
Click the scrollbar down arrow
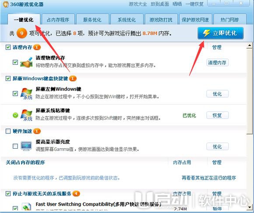pyautogui.click(x=250, y=207)
